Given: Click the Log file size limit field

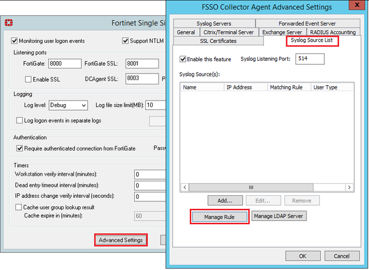Looking at the screenshot, I should 156,105.
